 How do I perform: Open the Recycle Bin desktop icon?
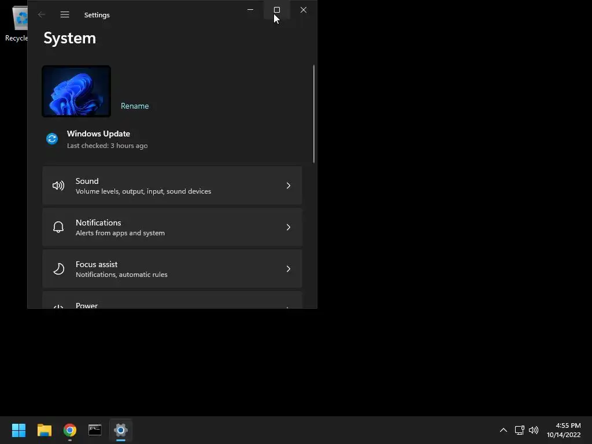(18, 23)
